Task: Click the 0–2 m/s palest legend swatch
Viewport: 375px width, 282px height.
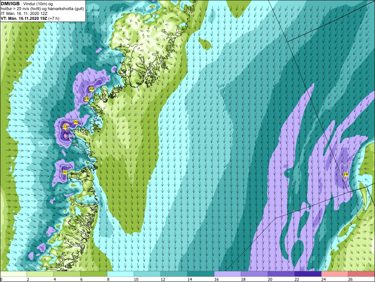Action: pos(13,274)
